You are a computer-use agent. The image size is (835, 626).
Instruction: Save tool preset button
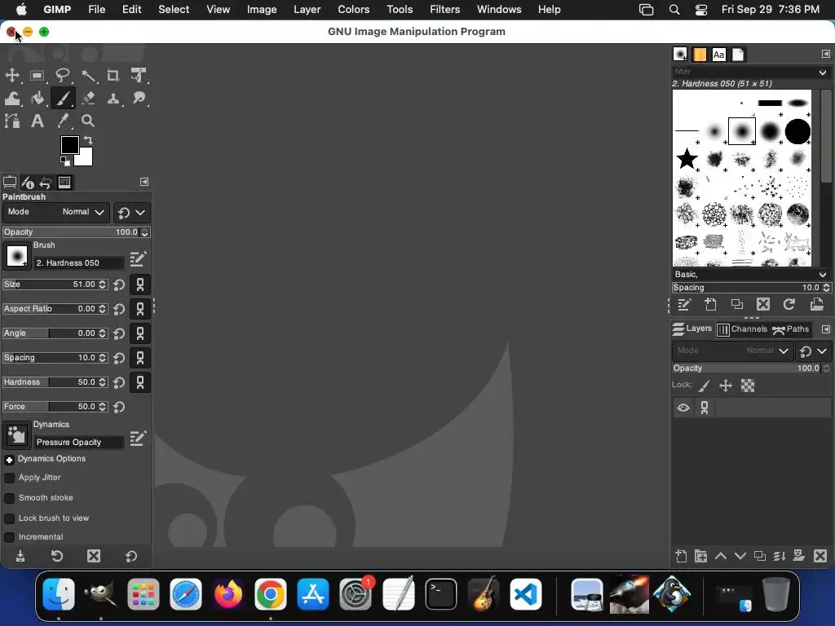(x=20, y=556)
